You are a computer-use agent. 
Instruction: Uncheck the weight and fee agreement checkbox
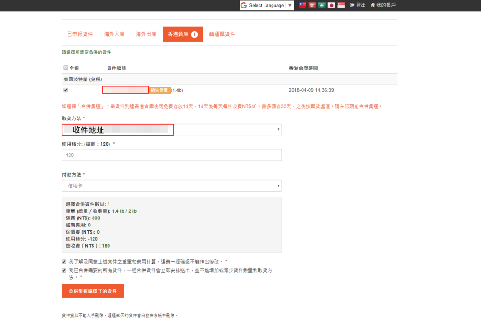[x=64, y=261]
